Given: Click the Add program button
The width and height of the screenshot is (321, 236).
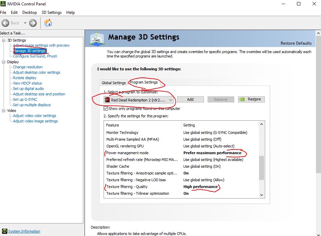Looking at the screenshot, I should 190,99.
